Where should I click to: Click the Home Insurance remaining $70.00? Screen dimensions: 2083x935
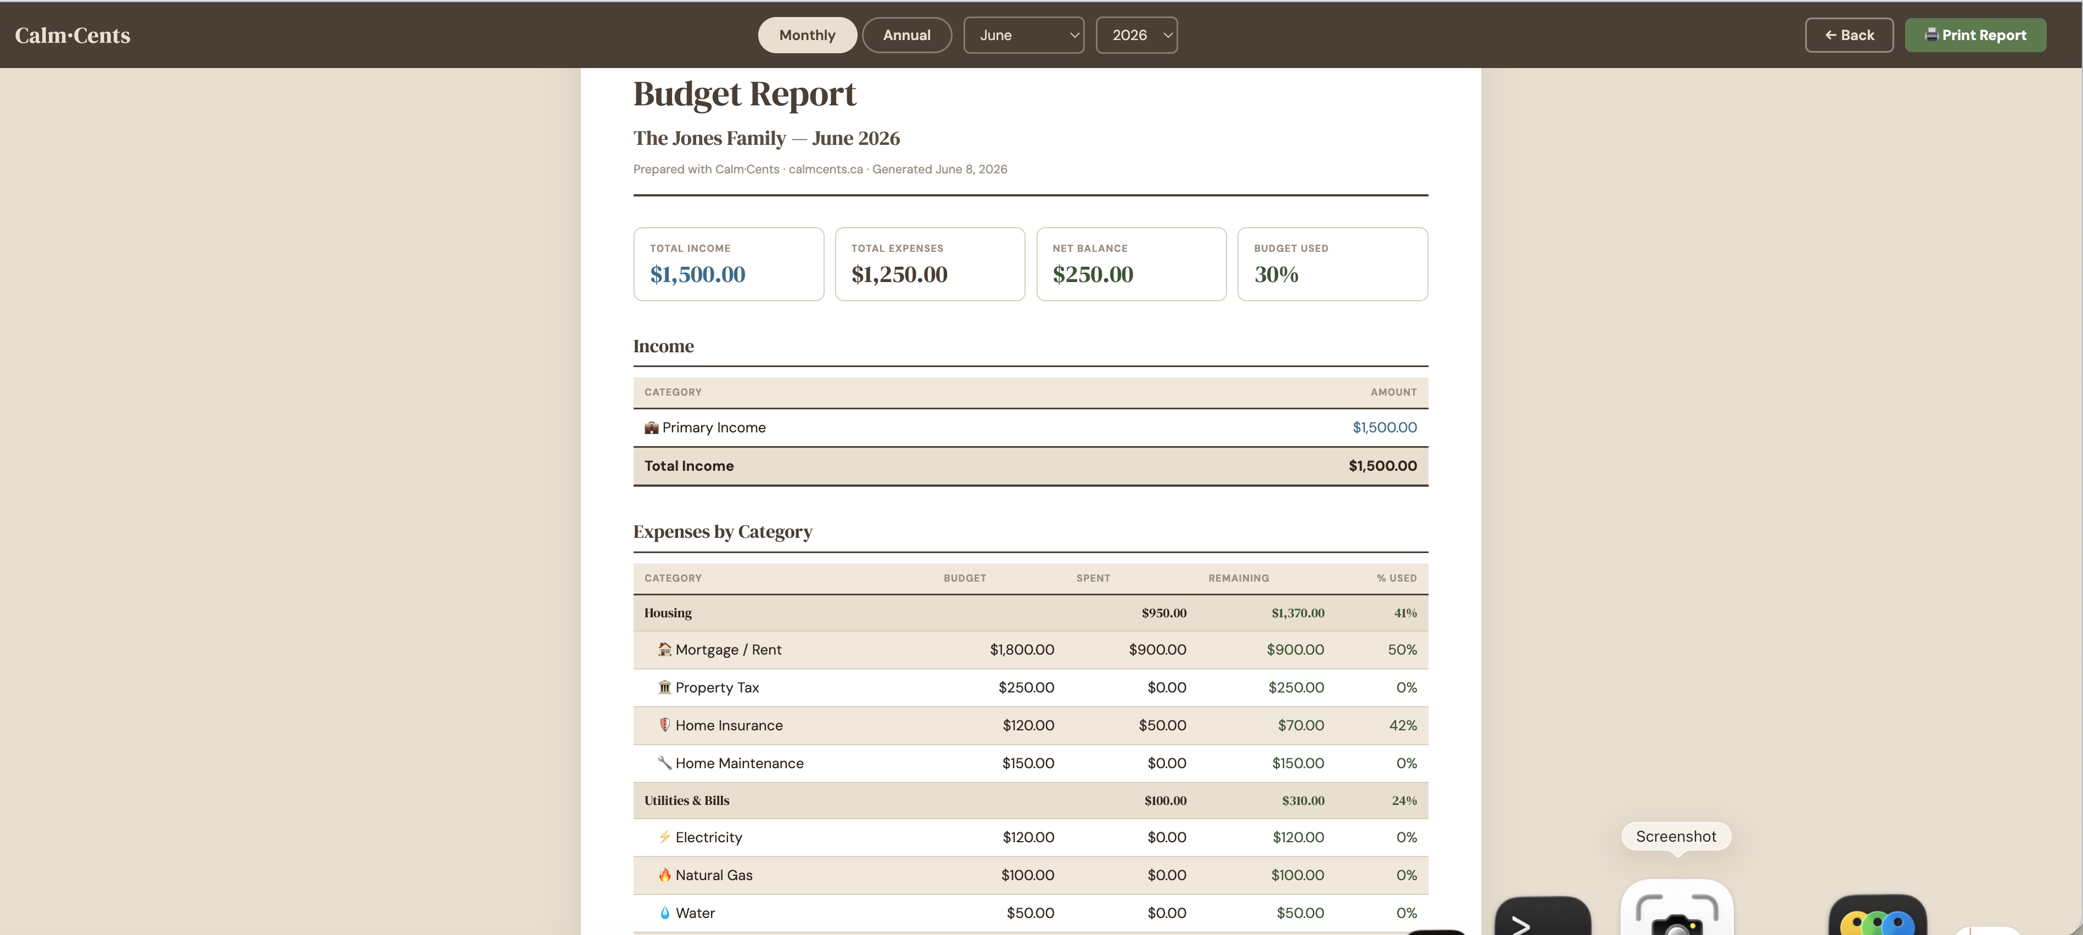(x=1300, y=725)
